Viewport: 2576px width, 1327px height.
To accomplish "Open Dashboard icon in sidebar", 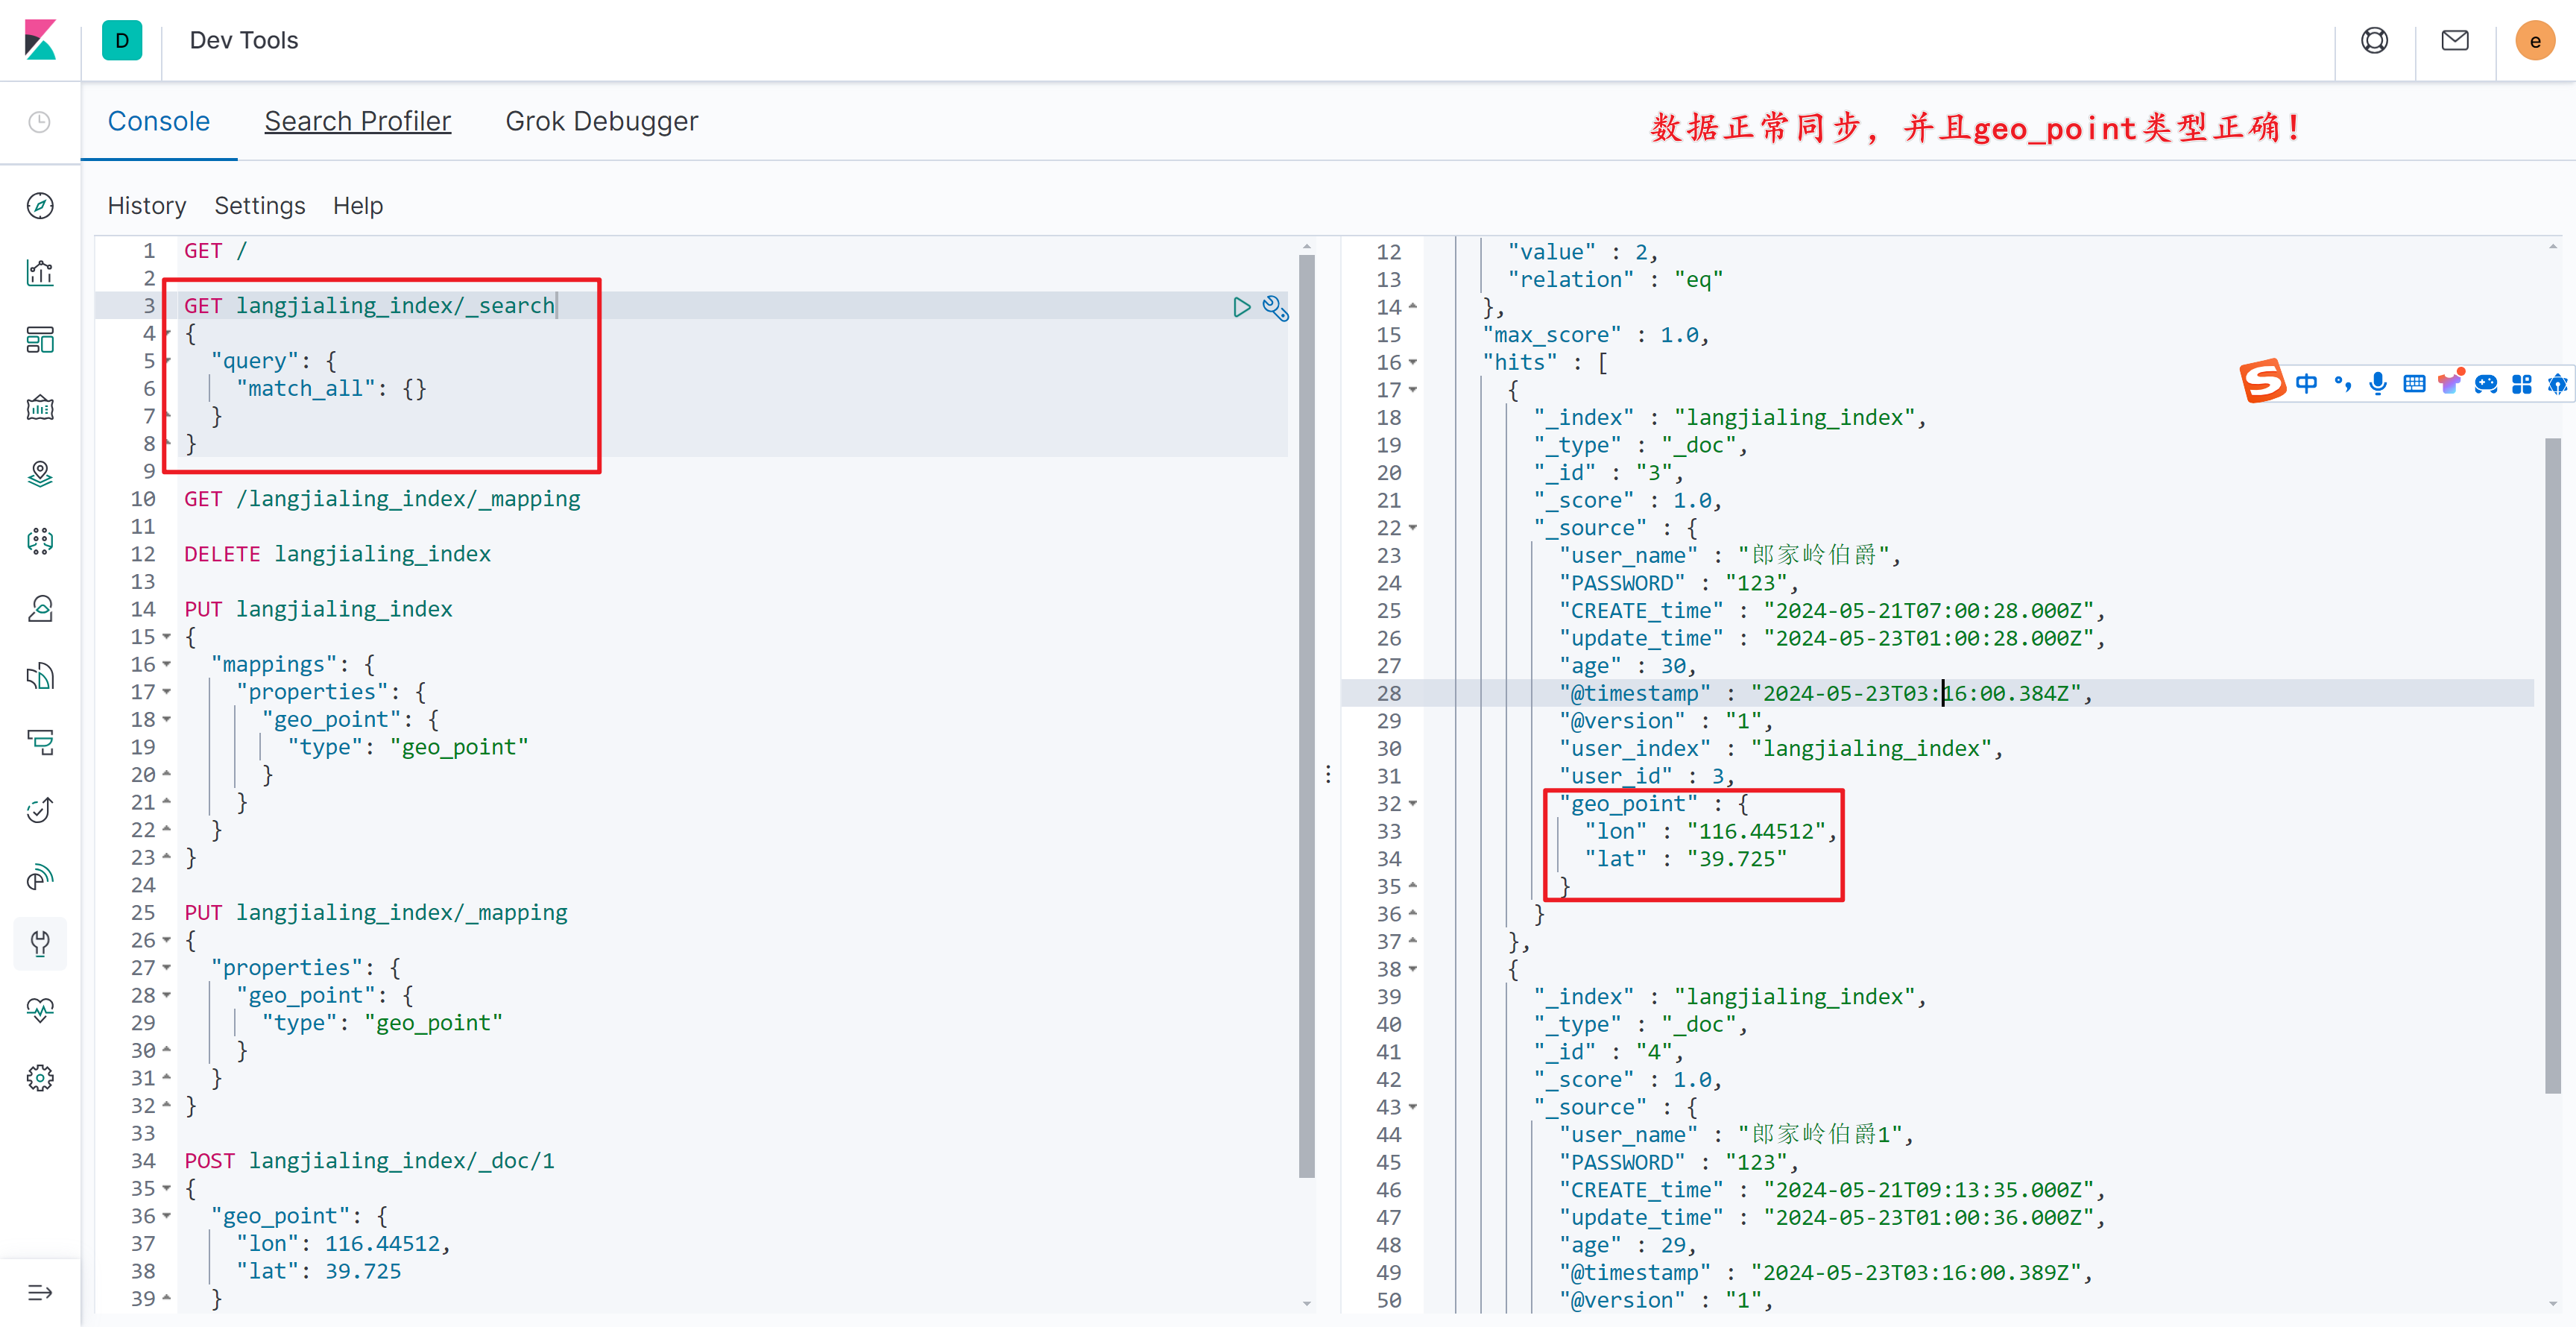I will click(x=40, y=340).
